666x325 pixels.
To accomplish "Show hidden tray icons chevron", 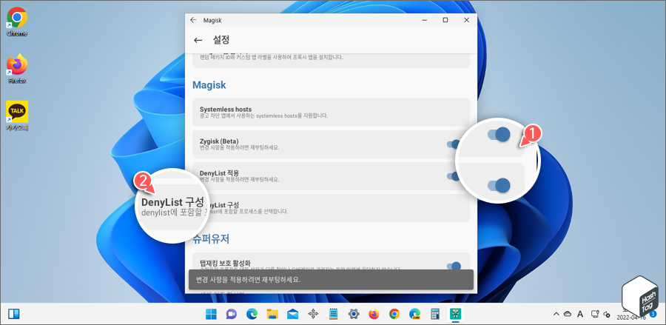I will 556,314.
